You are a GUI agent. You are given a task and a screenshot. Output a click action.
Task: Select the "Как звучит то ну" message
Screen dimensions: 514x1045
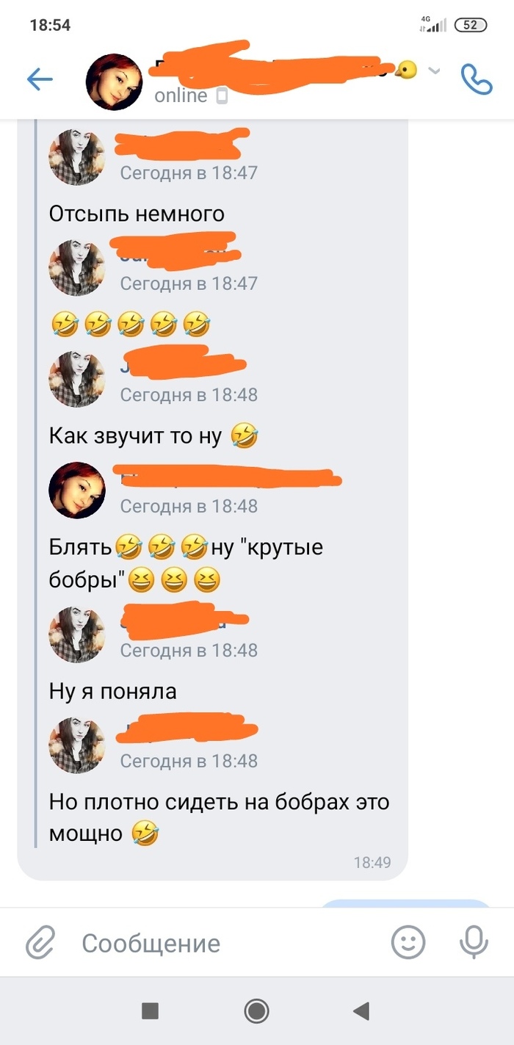[x=154, y=435]
